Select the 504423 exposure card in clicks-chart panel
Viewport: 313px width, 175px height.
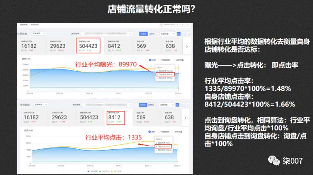point(90,117)
